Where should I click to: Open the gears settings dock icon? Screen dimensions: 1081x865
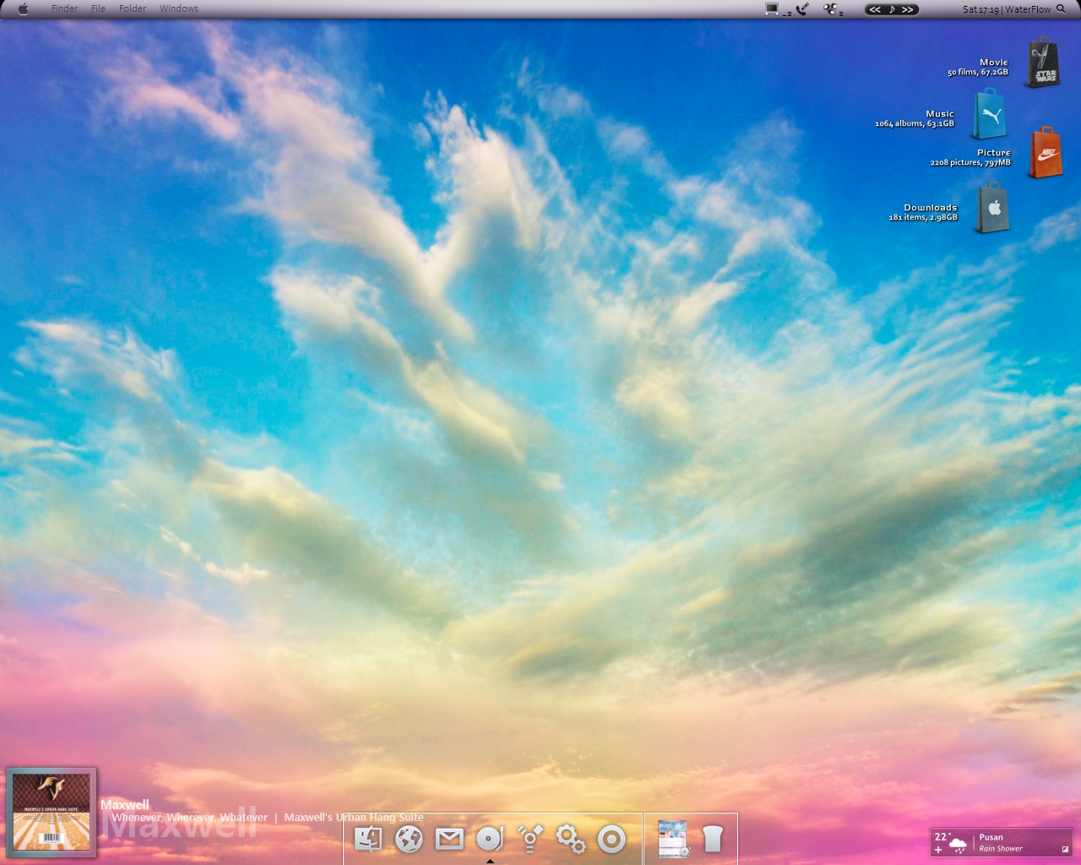[x=571, y=839]
